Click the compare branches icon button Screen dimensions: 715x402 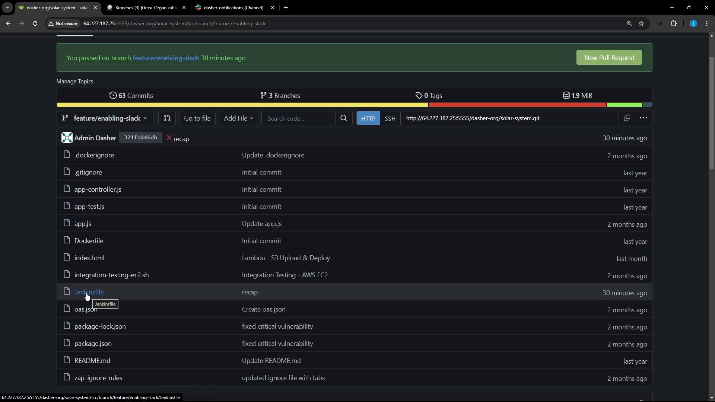coord(167,118)
